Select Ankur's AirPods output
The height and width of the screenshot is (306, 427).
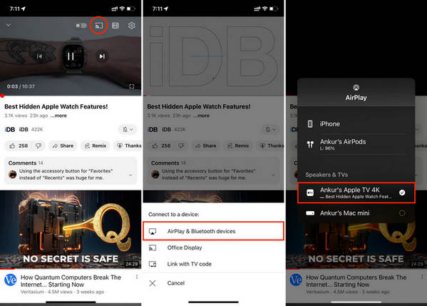point(356,144)
